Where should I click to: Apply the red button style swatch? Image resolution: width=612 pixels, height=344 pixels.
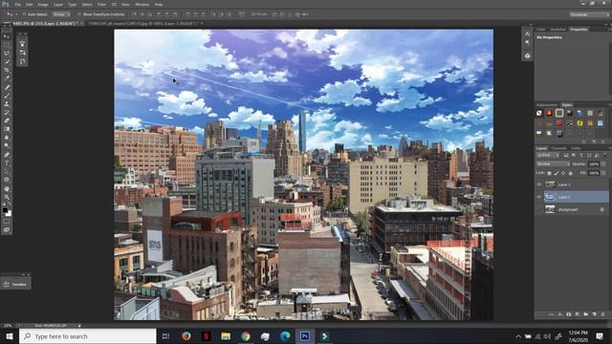click(559, 123)
